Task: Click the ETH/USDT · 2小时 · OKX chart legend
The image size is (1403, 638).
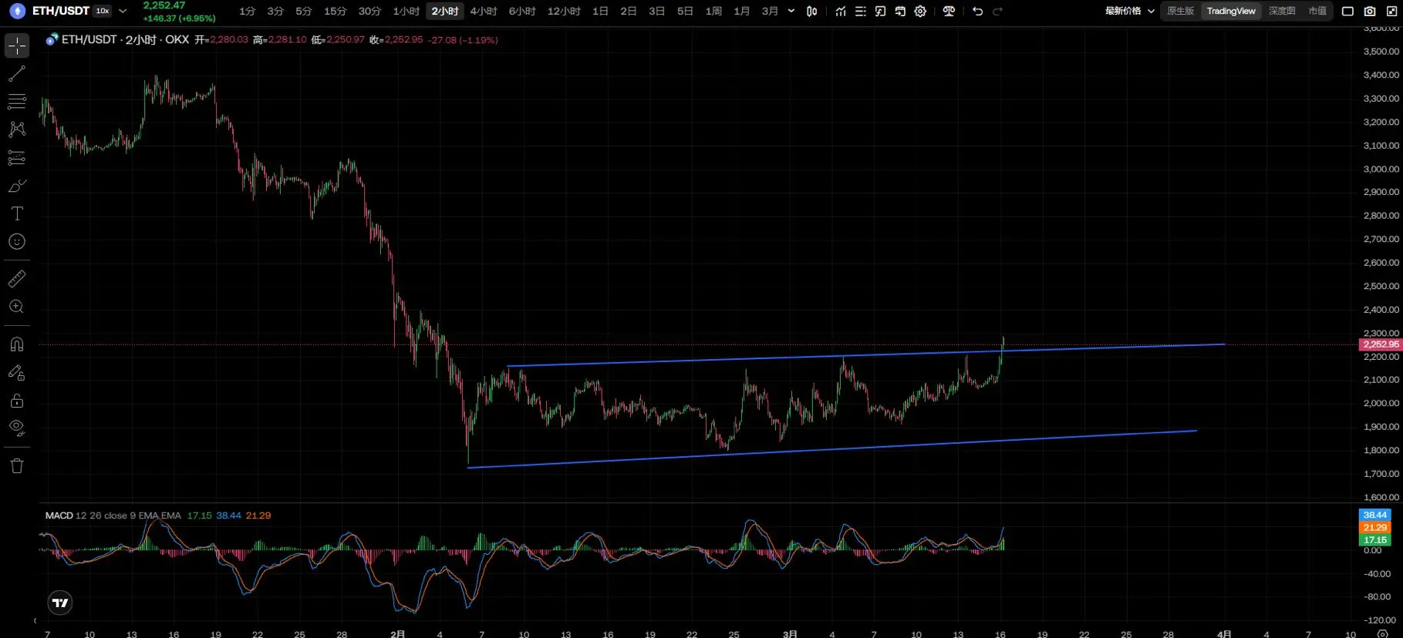Action: pos(125,39)
